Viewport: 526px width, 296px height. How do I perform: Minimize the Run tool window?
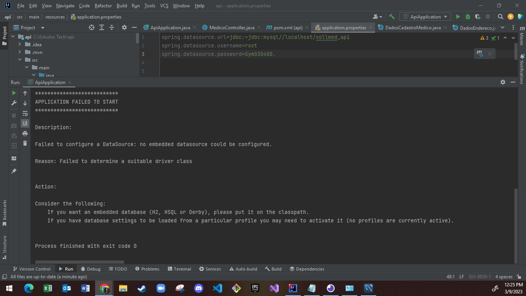[513, 82]
